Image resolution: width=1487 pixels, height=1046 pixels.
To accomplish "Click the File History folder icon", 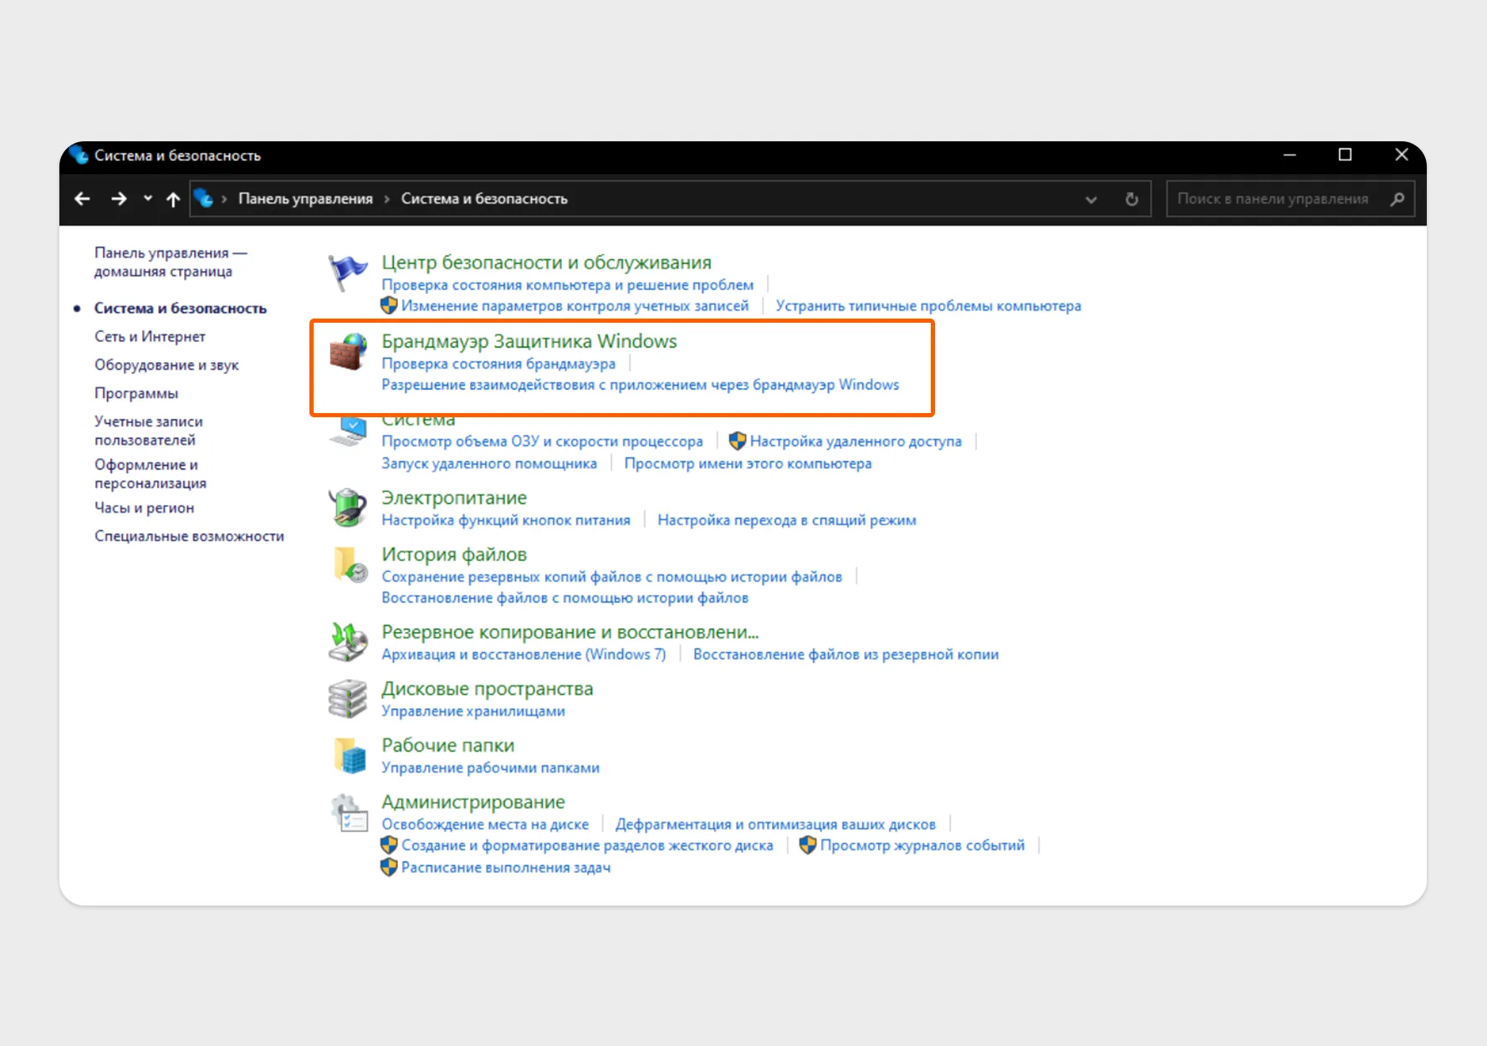I will (x=350, y=564).
